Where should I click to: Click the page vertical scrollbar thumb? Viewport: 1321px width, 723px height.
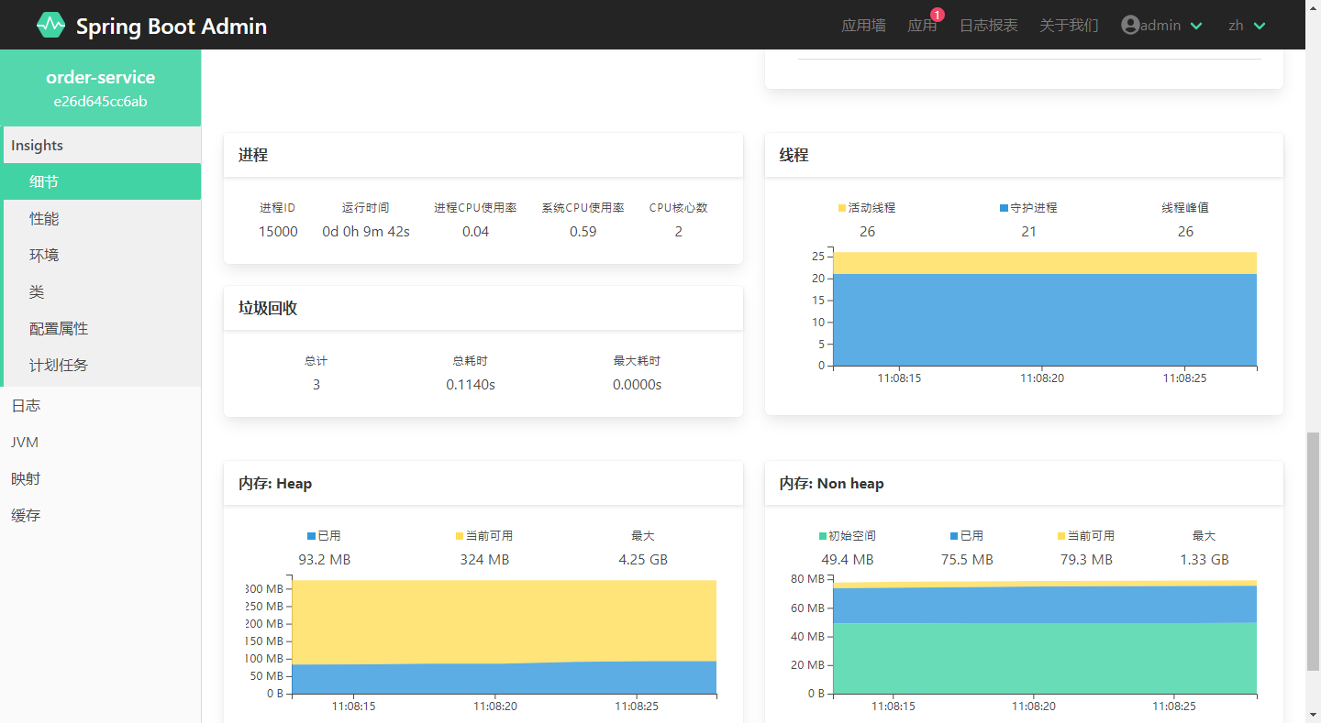pyautogui.click(x=1313, y=552)
